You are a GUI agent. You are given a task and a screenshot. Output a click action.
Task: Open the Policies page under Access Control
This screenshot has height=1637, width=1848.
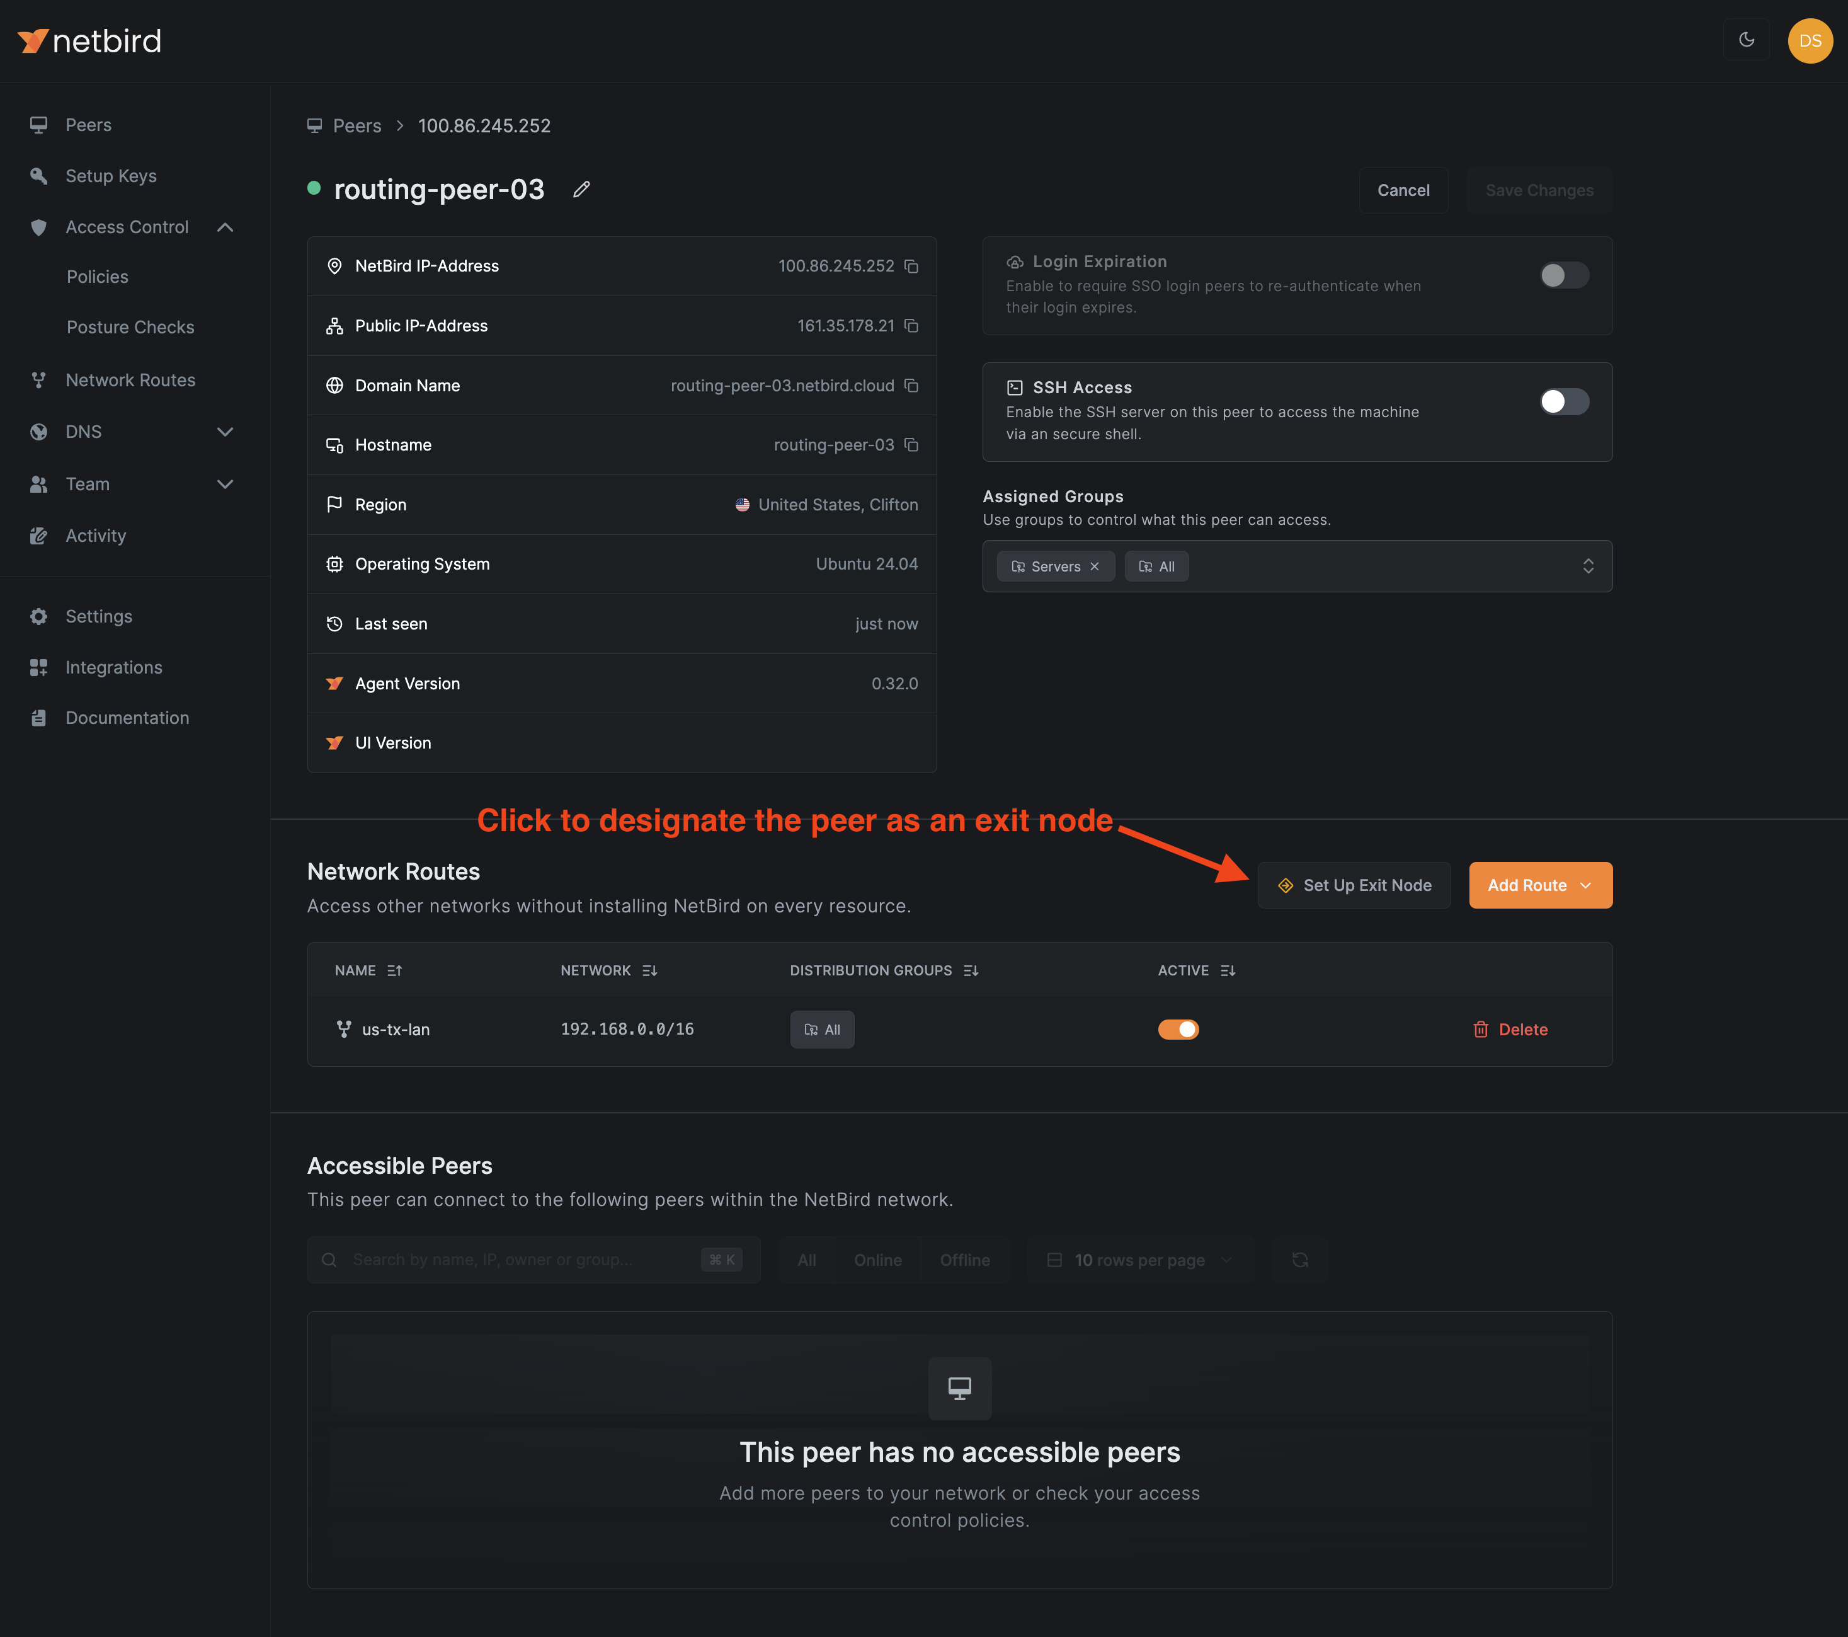(x=98, y=277)
